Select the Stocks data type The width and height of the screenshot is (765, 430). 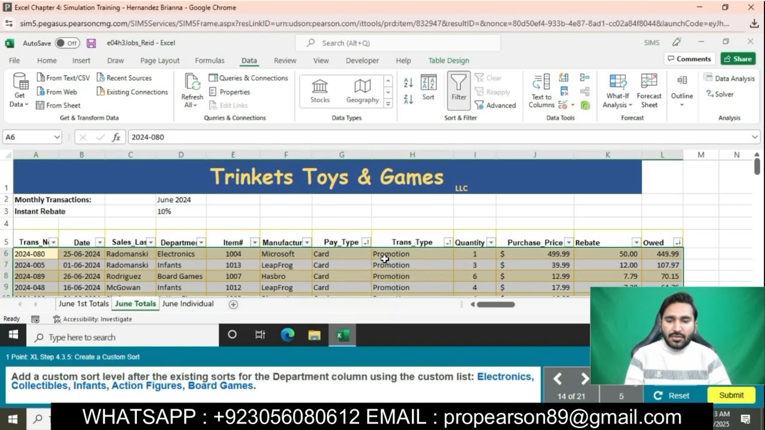[320, 91]
